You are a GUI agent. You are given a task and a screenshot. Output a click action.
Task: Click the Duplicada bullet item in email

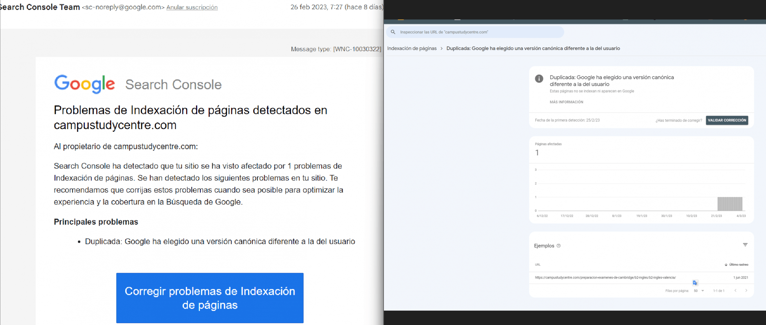[220, 241]
